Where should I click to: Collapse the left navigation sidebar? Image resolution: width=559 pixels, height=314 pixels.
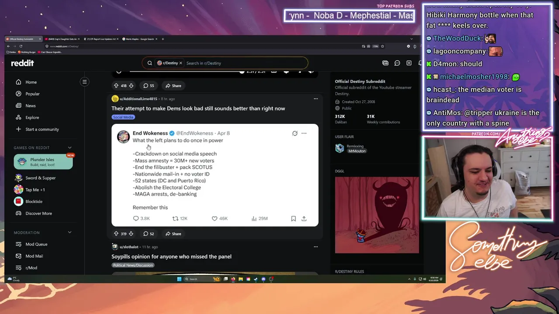click(x=85, y=82)
